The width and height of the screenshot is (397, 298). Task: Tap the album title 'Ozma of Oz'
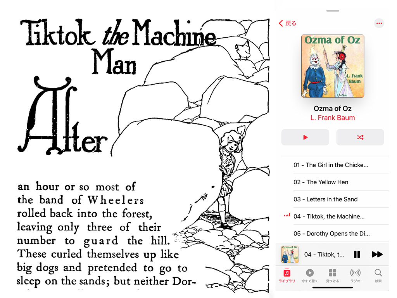(332, 109)
